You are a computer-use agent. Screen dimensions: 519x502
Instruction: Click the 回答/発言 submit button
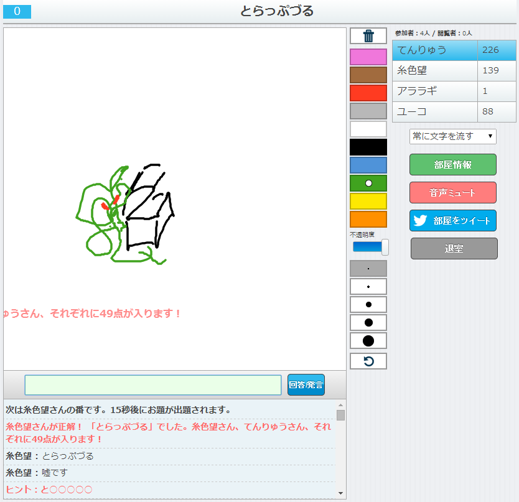(306, 385)
